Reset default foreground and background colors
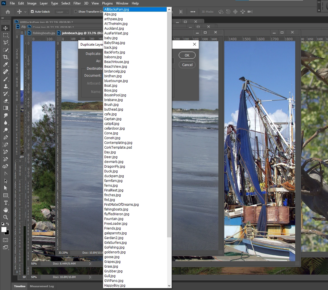 (3, 224)
